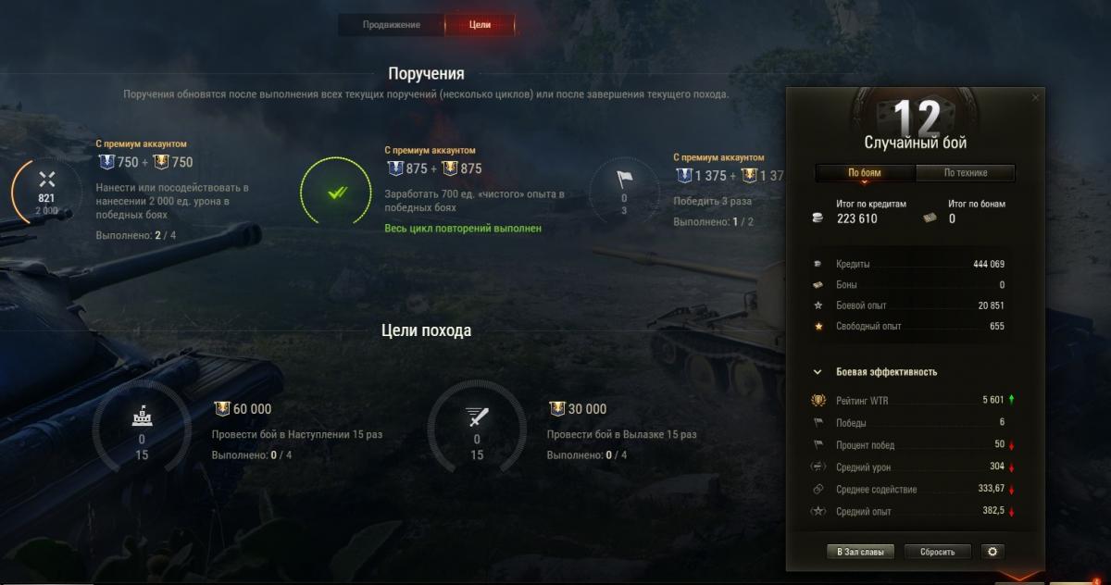Select the По боям tab
The width and height of the screenshot is (1111, 585).
[x=865, y=173]
